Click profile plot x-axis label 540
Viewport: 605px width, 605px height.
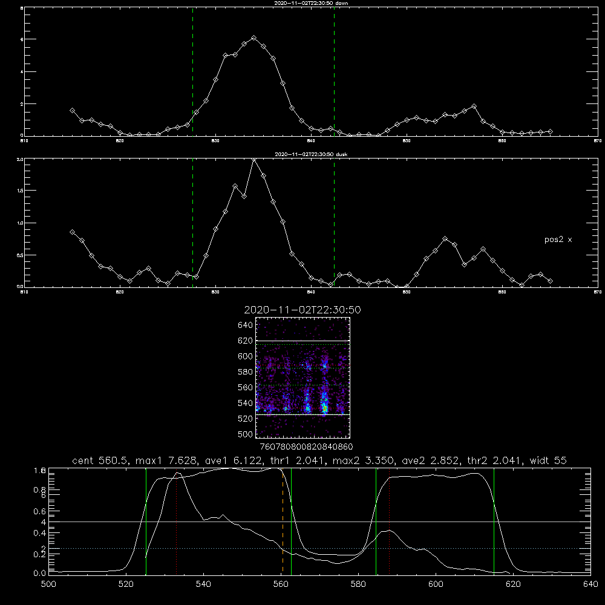[203, 584]
